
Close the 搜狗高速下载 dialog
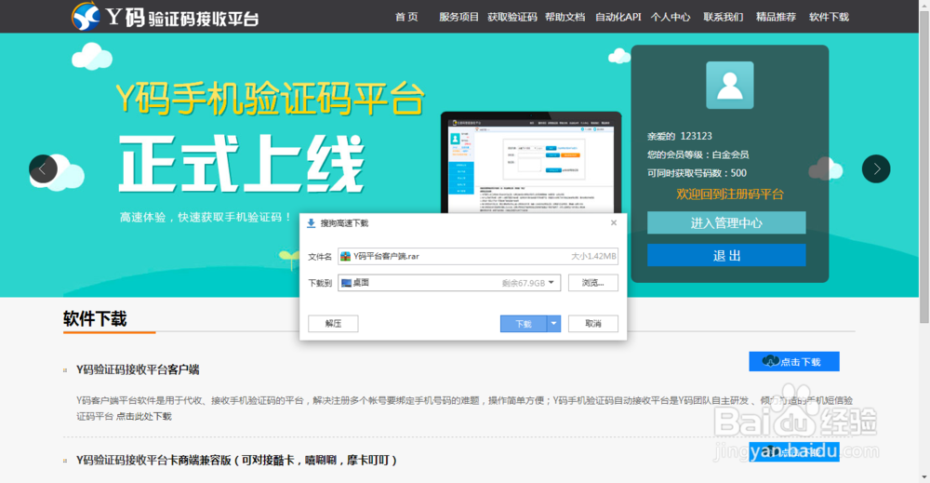(614, 222)
